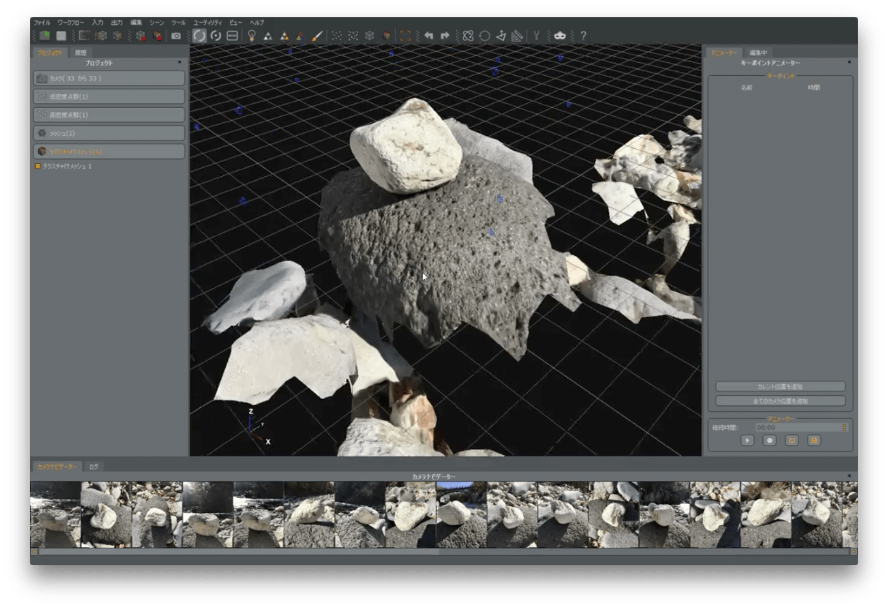Click the colored triangles vertex icon
Image resolution: width=888 pixels, height=608 pixels.
click(300, 36)
